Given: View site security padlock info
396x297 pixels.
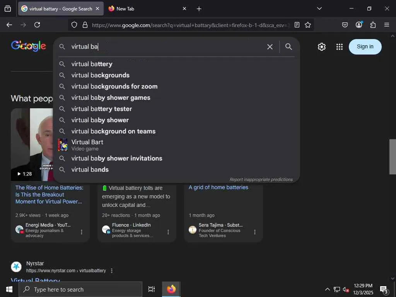Looking at the screenshot, I should (x=85, y=25).
